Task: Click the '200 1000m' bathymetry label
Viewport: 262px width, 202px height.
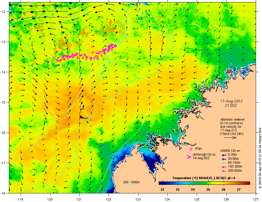Action: click(131, 182)
